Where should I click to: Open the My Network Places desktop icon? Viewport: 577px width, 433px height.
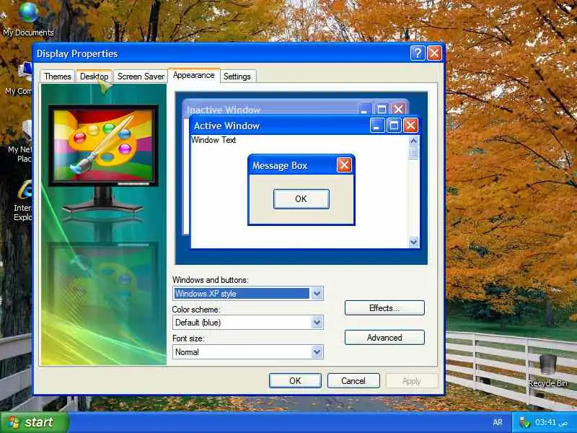coord(20,141)
